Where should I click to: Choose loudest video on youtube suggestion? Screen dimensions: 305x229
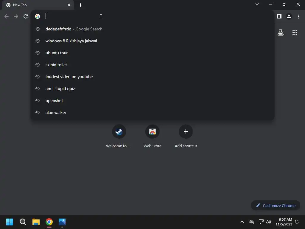coord(153,77)
